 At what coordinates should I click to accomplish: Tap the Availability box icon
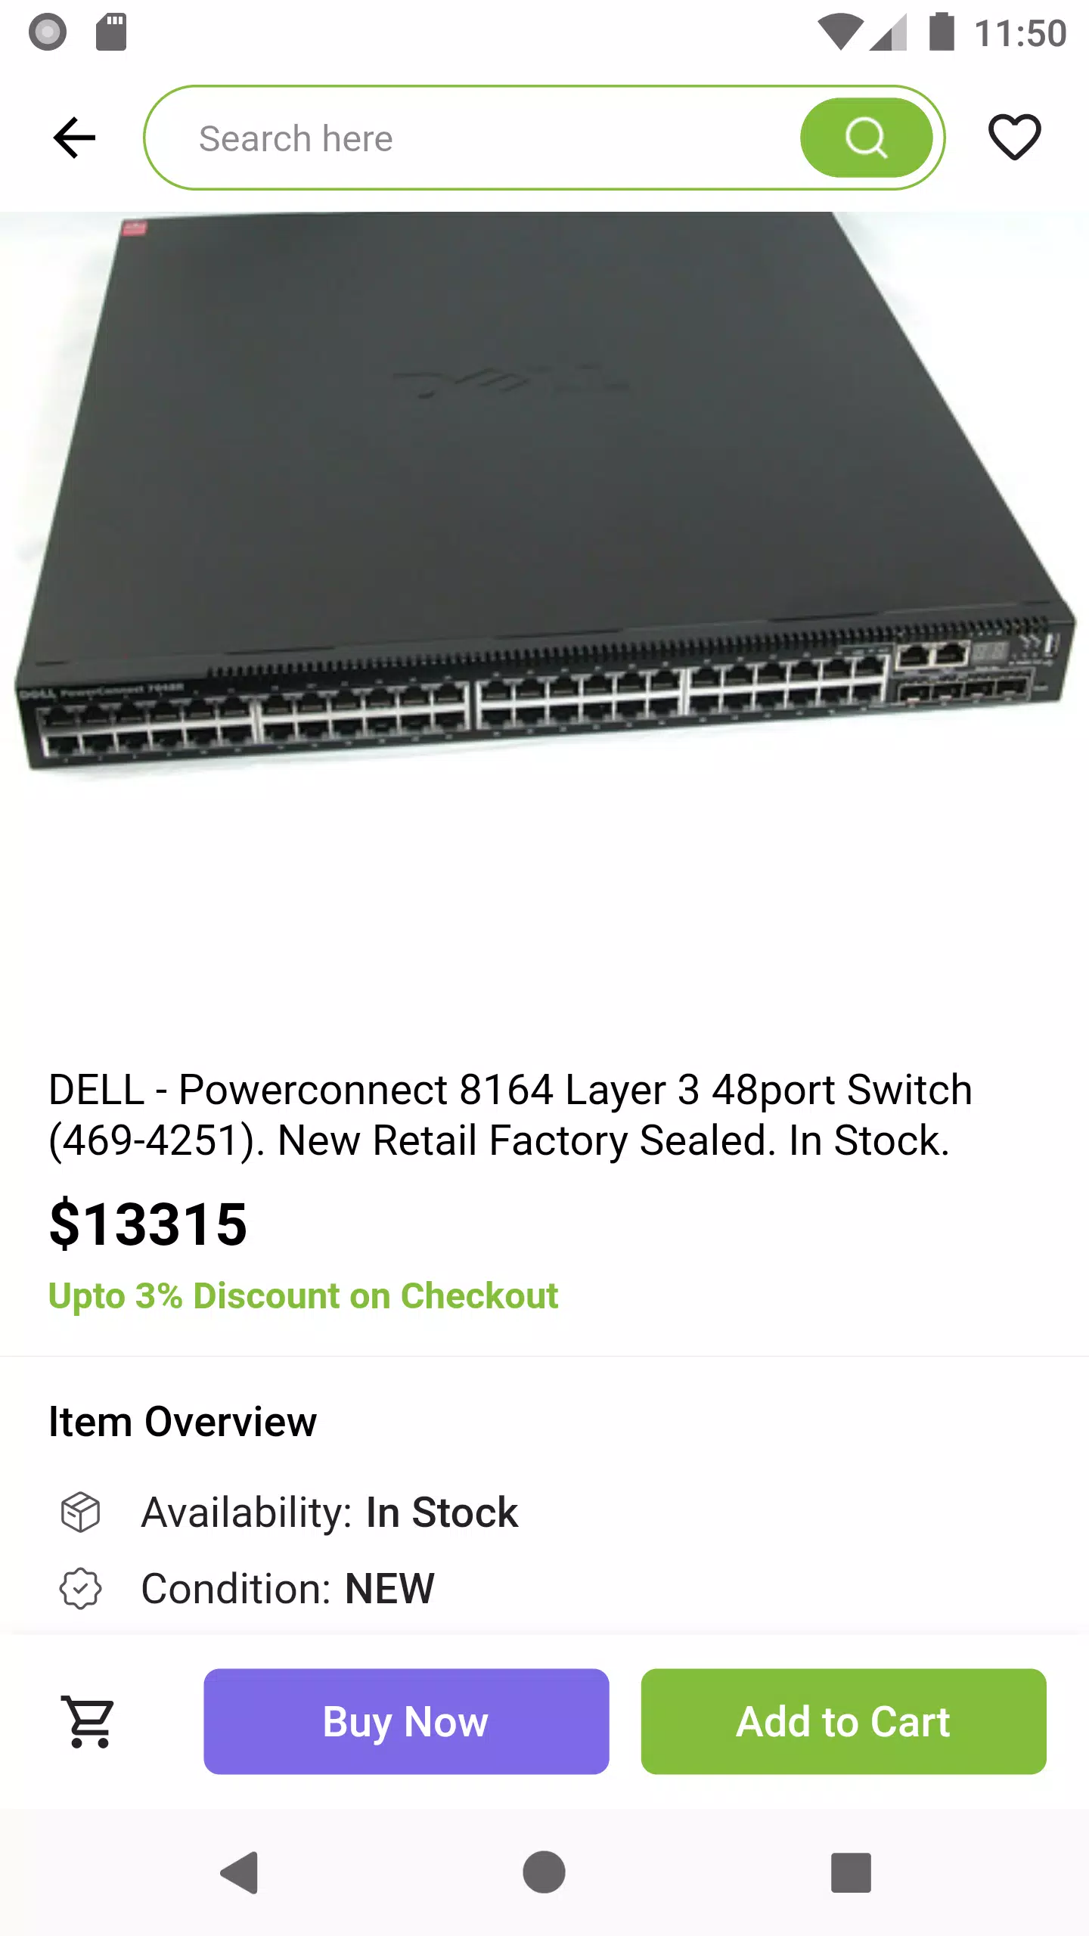point(80,1512)
